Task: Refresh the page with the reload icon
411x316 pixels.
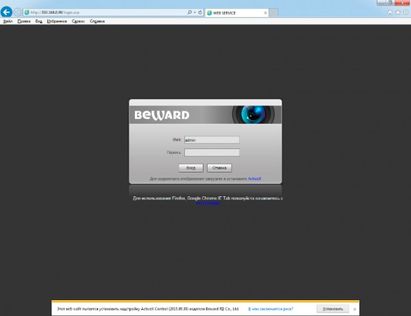Action: [200, 12]
